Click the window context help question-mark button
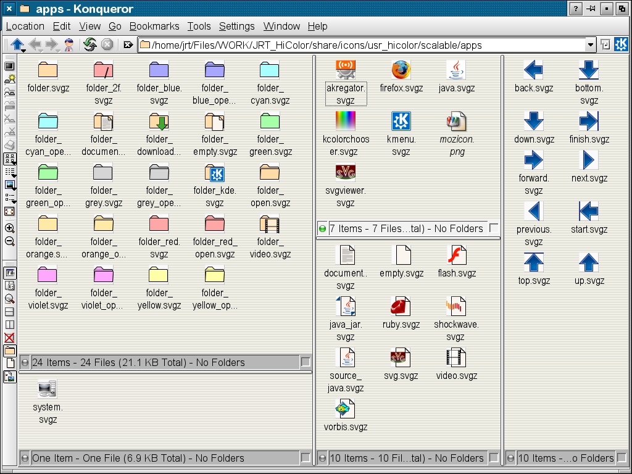The height and width of the screenshot is (474, 632). click(576, 9)
